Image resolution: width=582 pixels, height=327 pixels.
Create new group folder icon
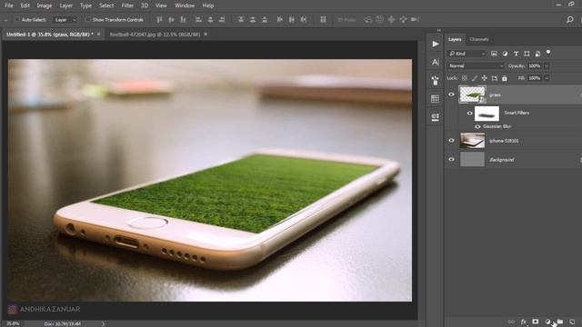tap(560, 322)
